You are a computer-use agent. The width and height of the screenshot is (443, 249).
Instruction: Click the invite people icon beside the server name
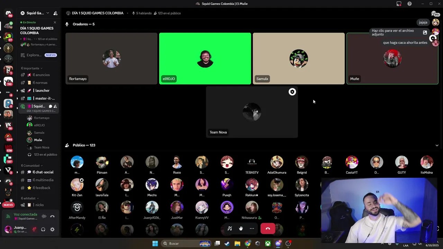pyautogui.click(x=55, y=13)
